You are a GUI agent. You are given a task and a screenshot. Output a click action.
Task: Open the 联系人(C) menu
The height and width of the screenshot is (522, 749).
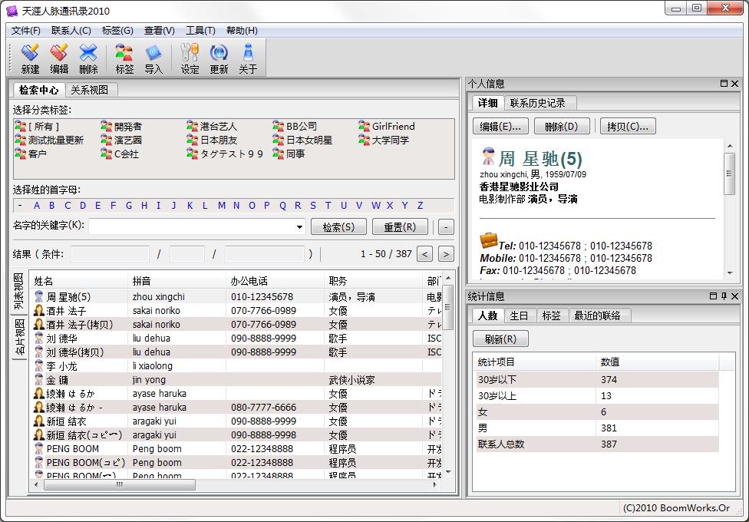tap(71, 31)
